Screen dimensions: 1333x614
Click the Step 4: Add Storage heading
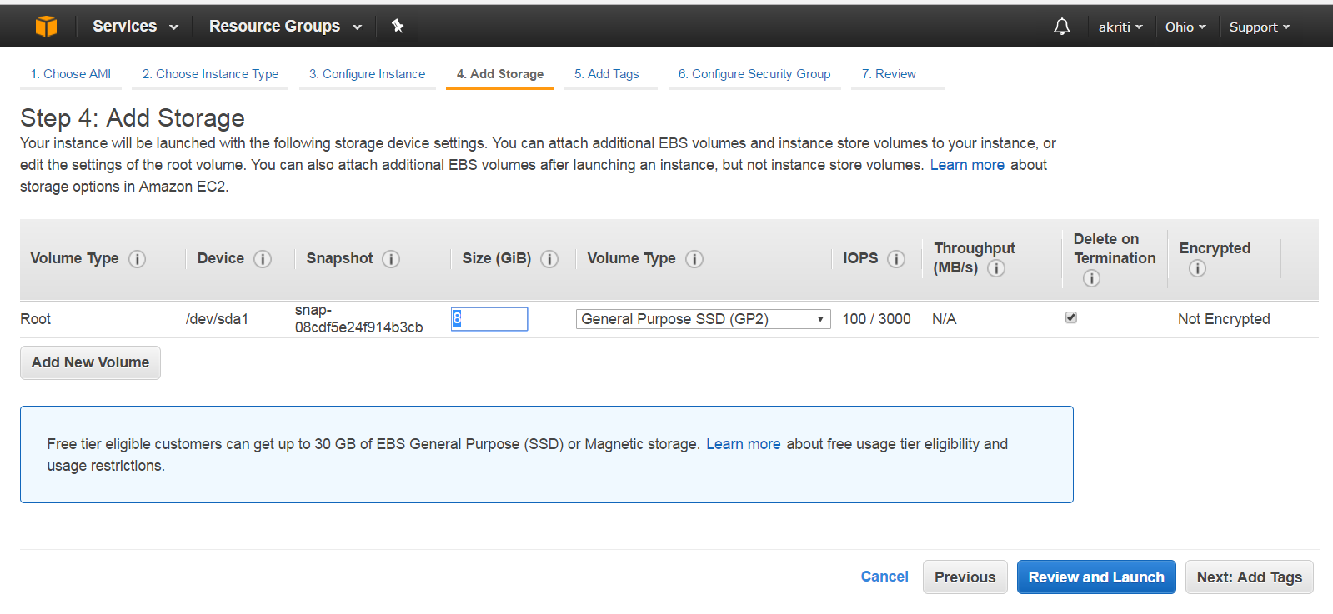pyautogui.click(x=133, y=118)
